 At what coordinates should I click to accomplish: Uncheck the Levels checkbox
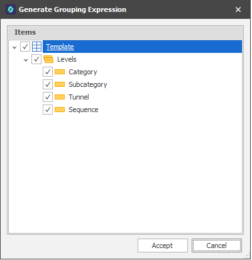point(36,59)
